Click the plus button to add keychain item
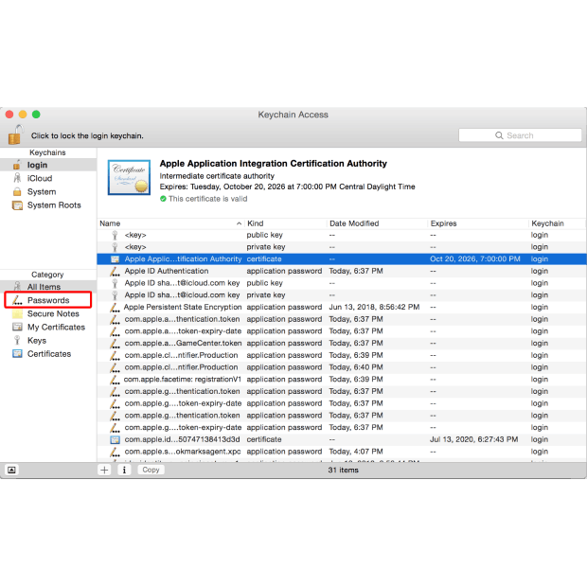This screenshot has width=587, height=587. click(104, 470)
